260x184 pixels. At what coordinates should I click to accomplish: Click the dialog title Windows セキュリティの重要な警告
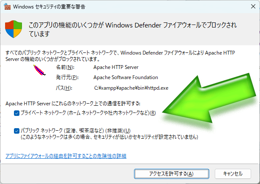click(49, 7)
